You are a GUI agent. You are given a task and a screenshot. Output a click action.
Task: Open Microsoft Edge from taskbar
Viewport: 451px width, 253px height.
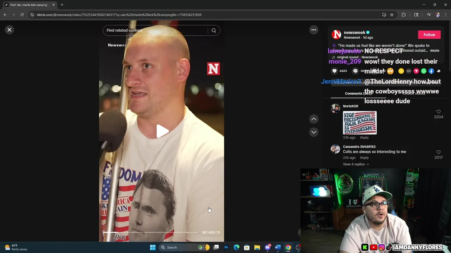tap(236, 247)
